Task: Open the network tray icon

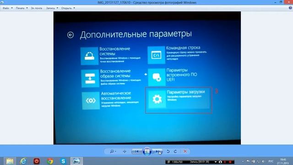Action: point(258,161)
